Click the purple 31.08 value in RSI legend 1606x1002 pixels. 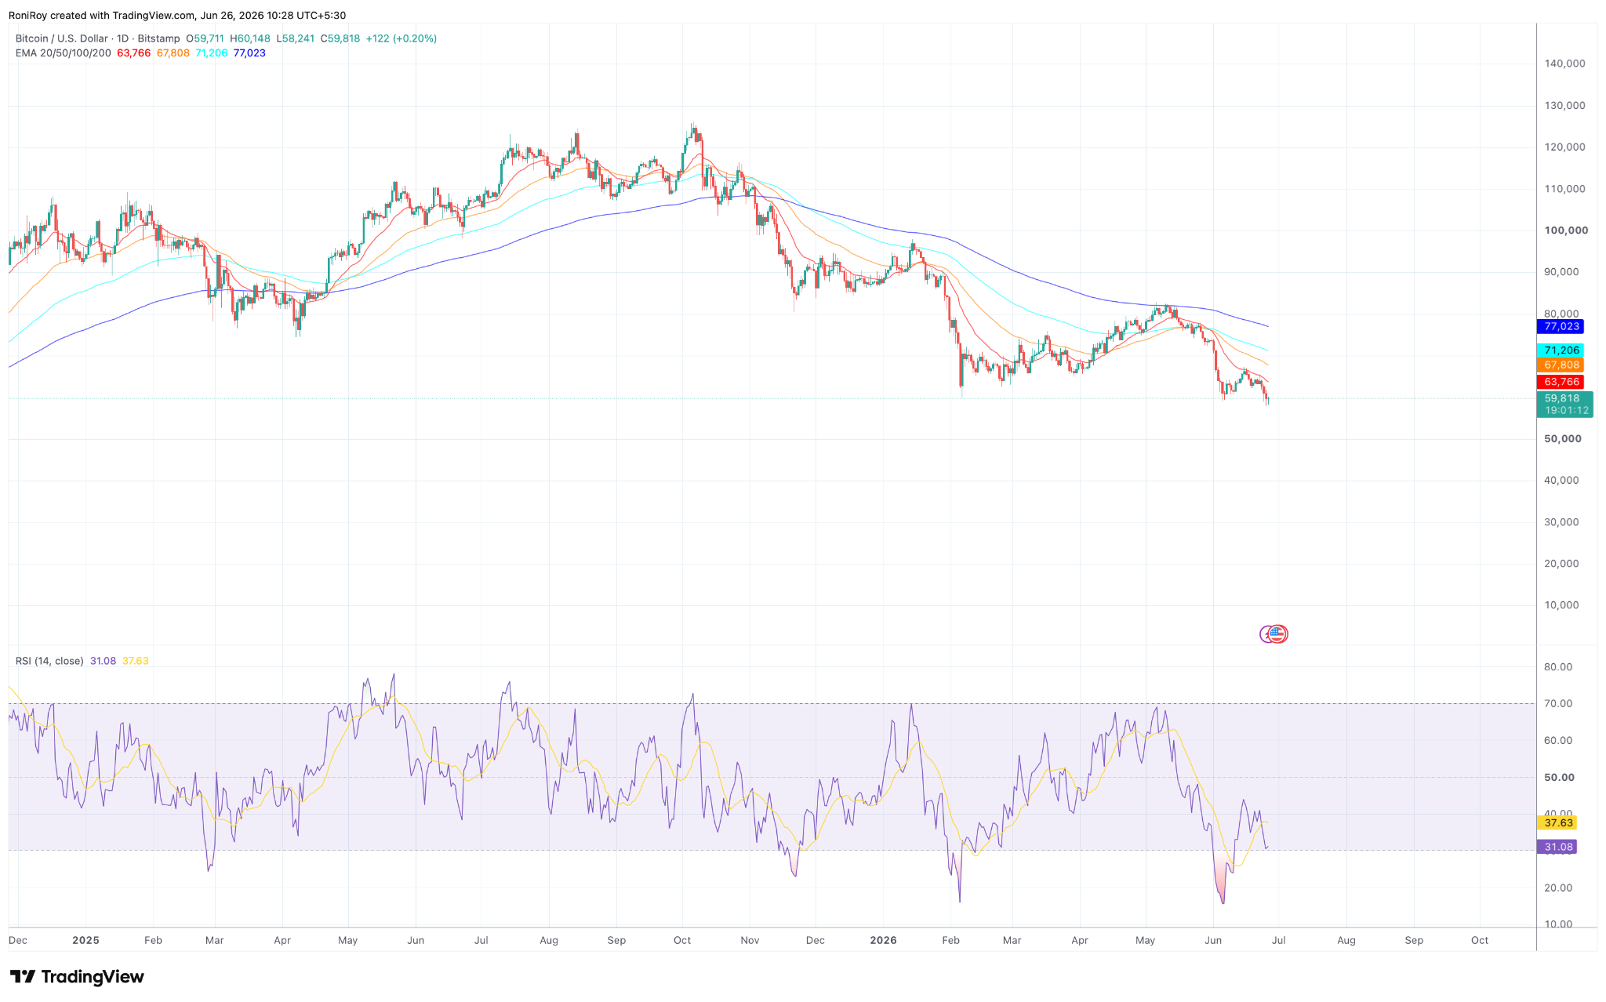pyautogui.click(x=103, y=661)
